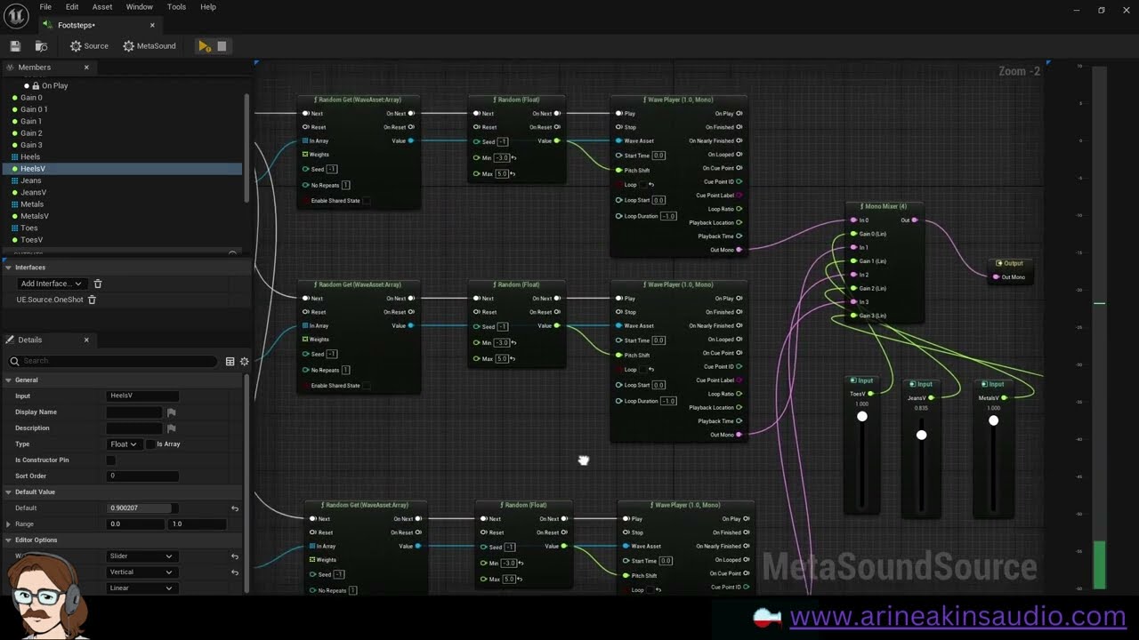
Task: Open the Slider widget dropdown
Action: [x=141, y=556]
